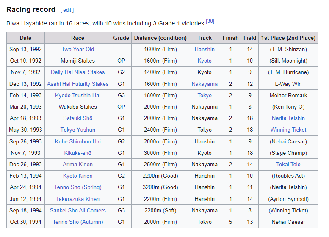Screen dimensions: 329x237
Task: Follow the Tenno Sho (Spring) link
Action: (x=77, y=187)
